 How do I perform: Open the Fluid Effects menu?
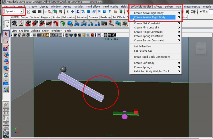coord(93,7)
